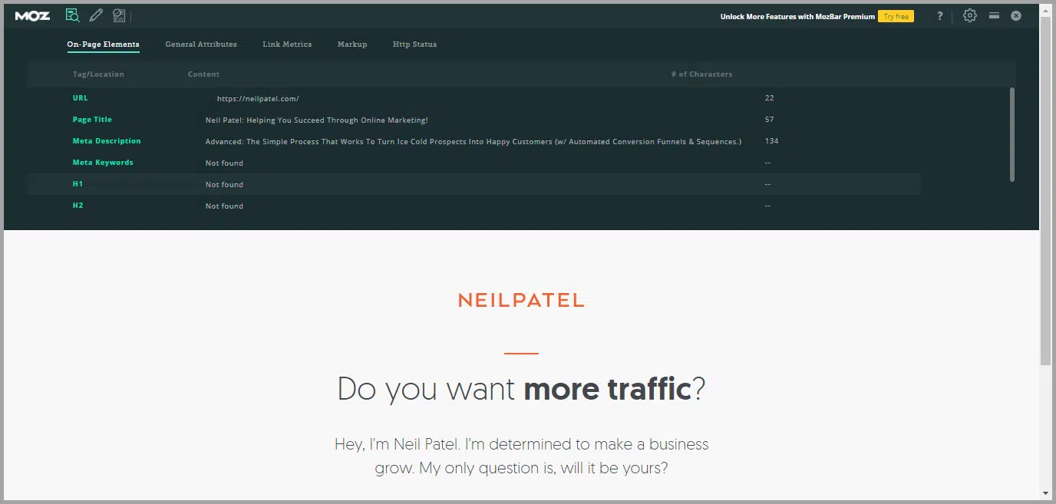Dock the MozBar using the bar icon
The height and width of the screenshot is (504, 1056).
click(x=994, y=15)
